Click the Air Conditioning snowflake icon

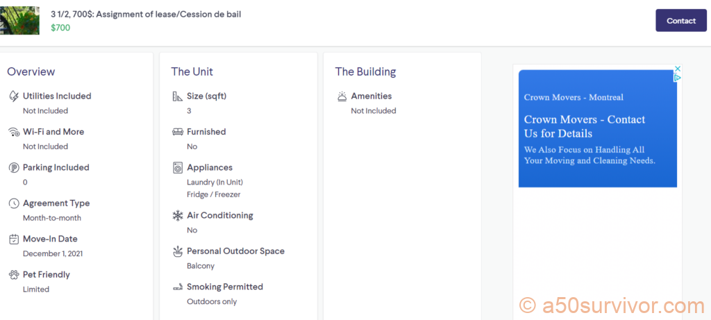178,216
